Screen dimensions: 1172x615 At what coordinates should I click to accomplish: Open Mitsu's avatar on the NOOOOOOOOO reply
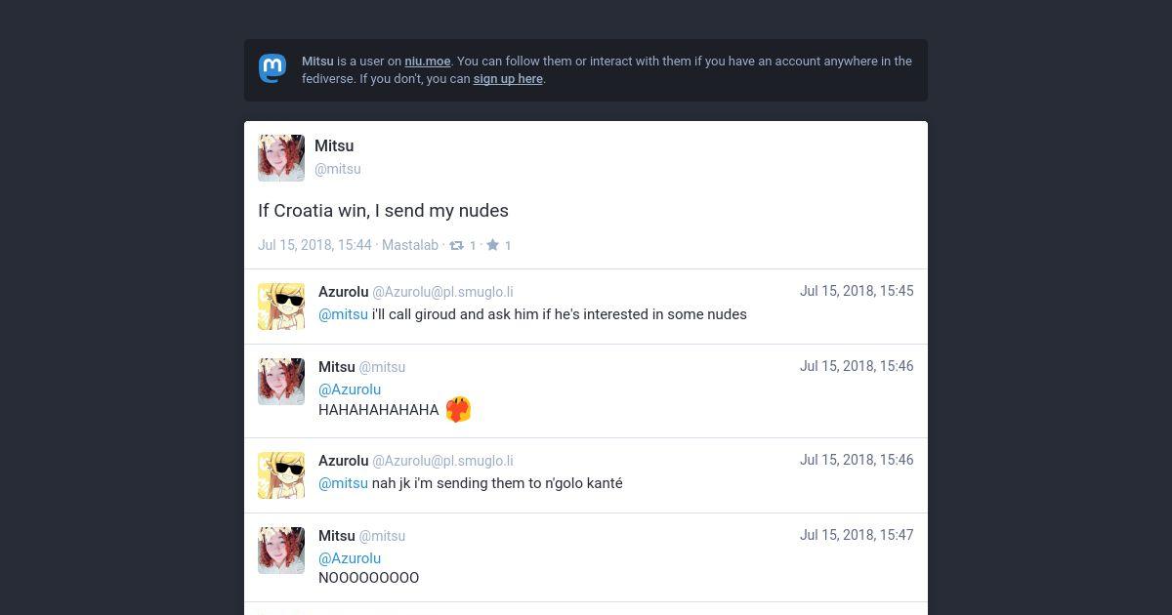[x=281, y=551]
